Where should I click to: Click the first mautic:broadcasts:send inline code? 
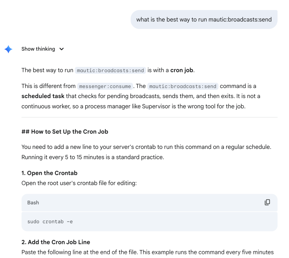coord(110,70)
